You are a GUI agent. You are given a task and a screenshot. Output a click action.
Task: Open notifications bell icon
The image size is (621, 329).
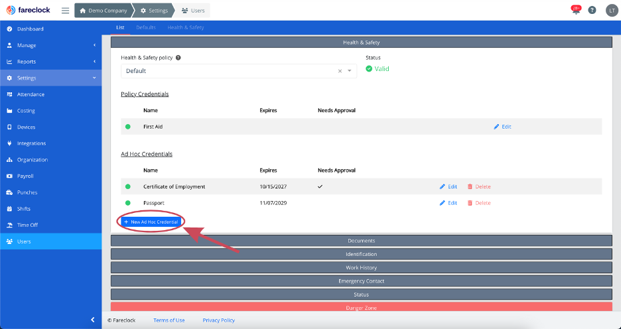576,11
